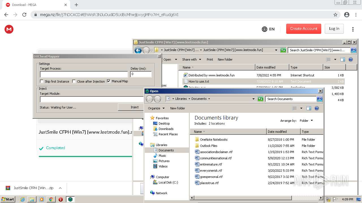Expand the Open button dropdown arrow

point(176,59)
